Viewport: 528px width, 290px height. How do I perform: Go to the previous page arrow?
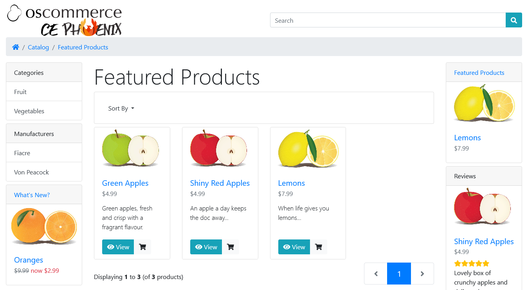pyautogui.click(x=376, y=274)
